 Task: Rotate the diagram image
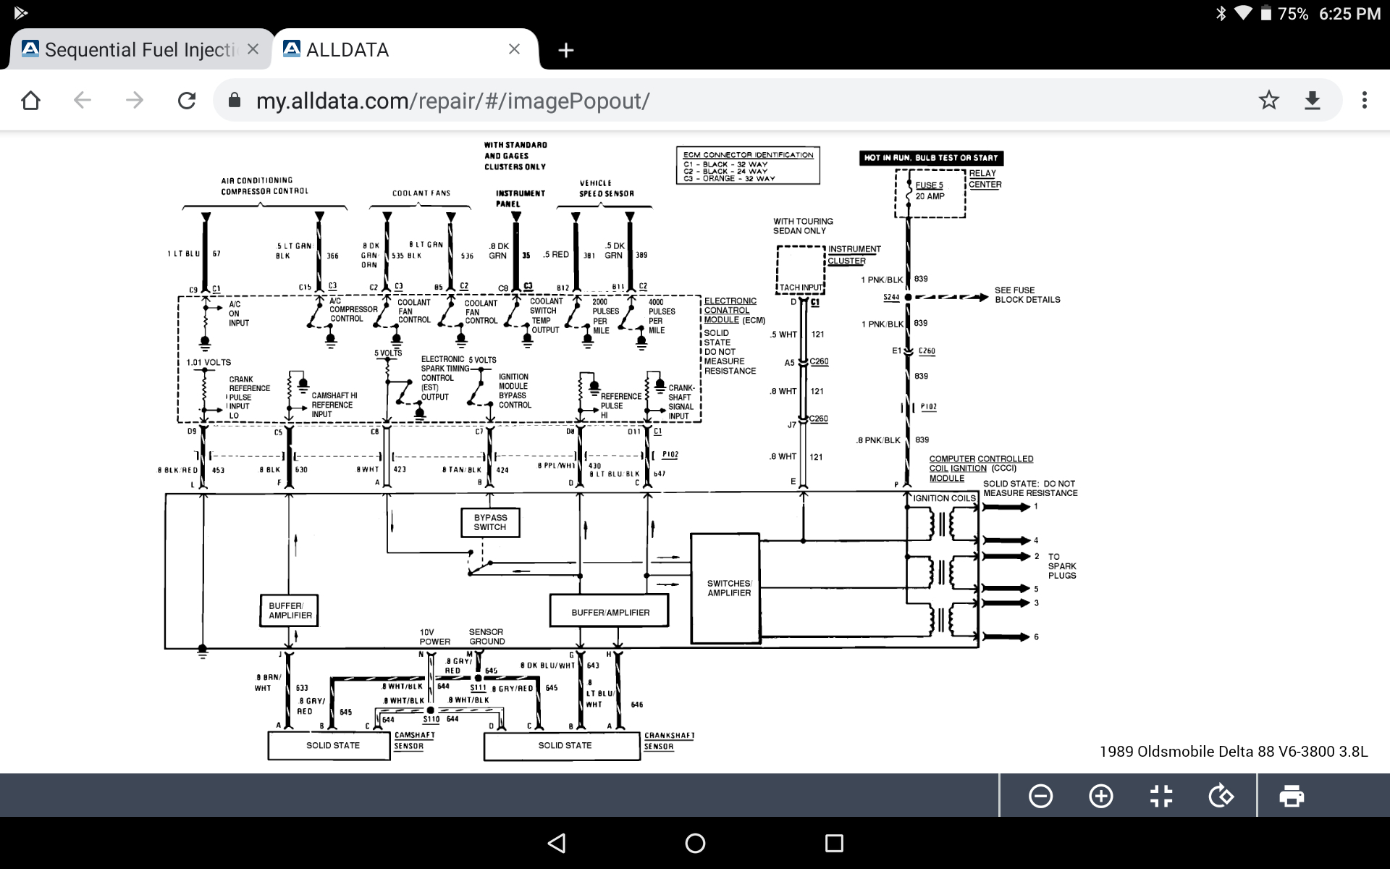click(x=1221, y=797)
